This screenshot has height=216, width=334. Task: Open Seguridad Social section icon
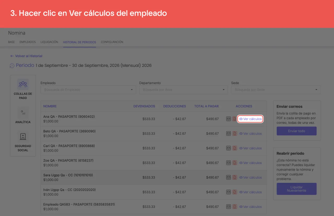pos(23,137)
